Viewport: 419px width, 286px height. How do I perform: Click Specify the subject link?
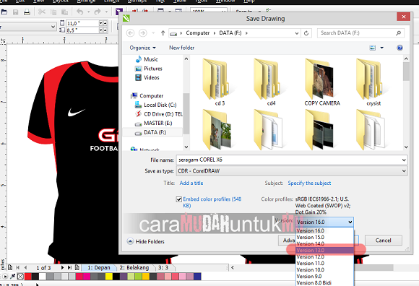point(309,183)
